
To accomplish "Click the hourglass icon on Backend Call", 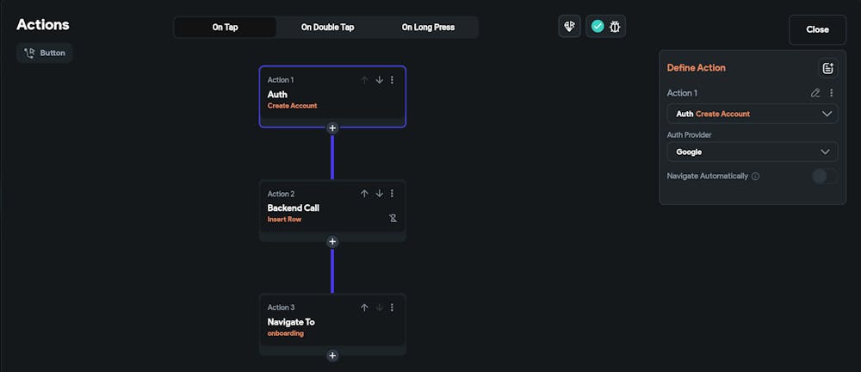I will tap(393, 219).
